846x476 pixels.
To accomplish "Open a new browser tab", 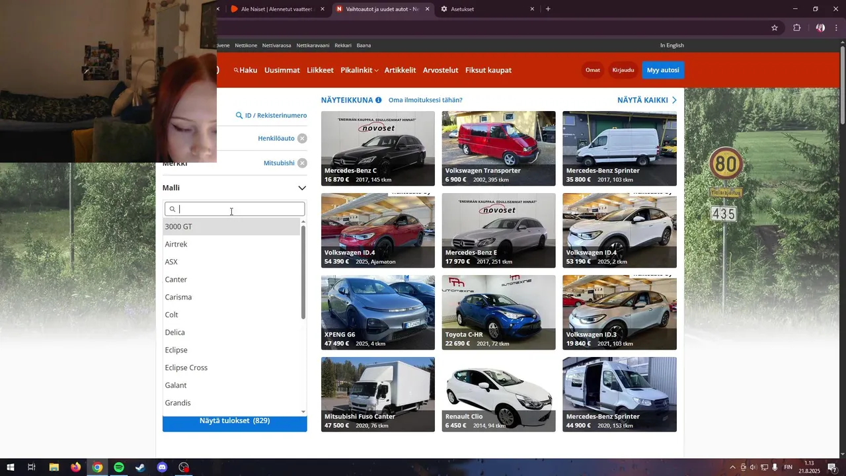I will tap(548, 9).
